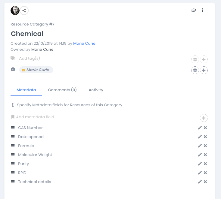This screenshot has width=221, height=199.
Task: Remove the Molecular Weight field
Action: tap(205, 155)
